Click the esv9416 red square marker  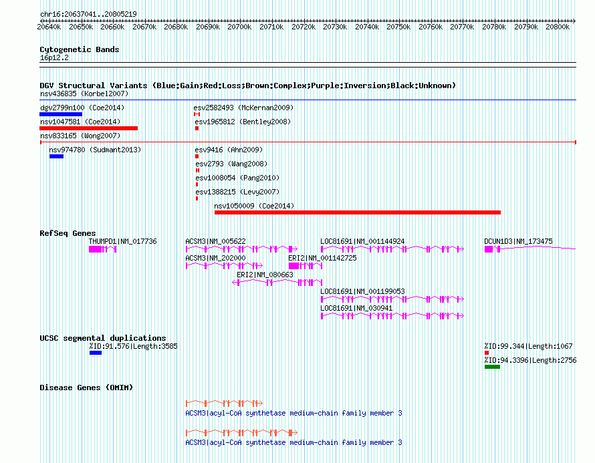pos(197,156)
